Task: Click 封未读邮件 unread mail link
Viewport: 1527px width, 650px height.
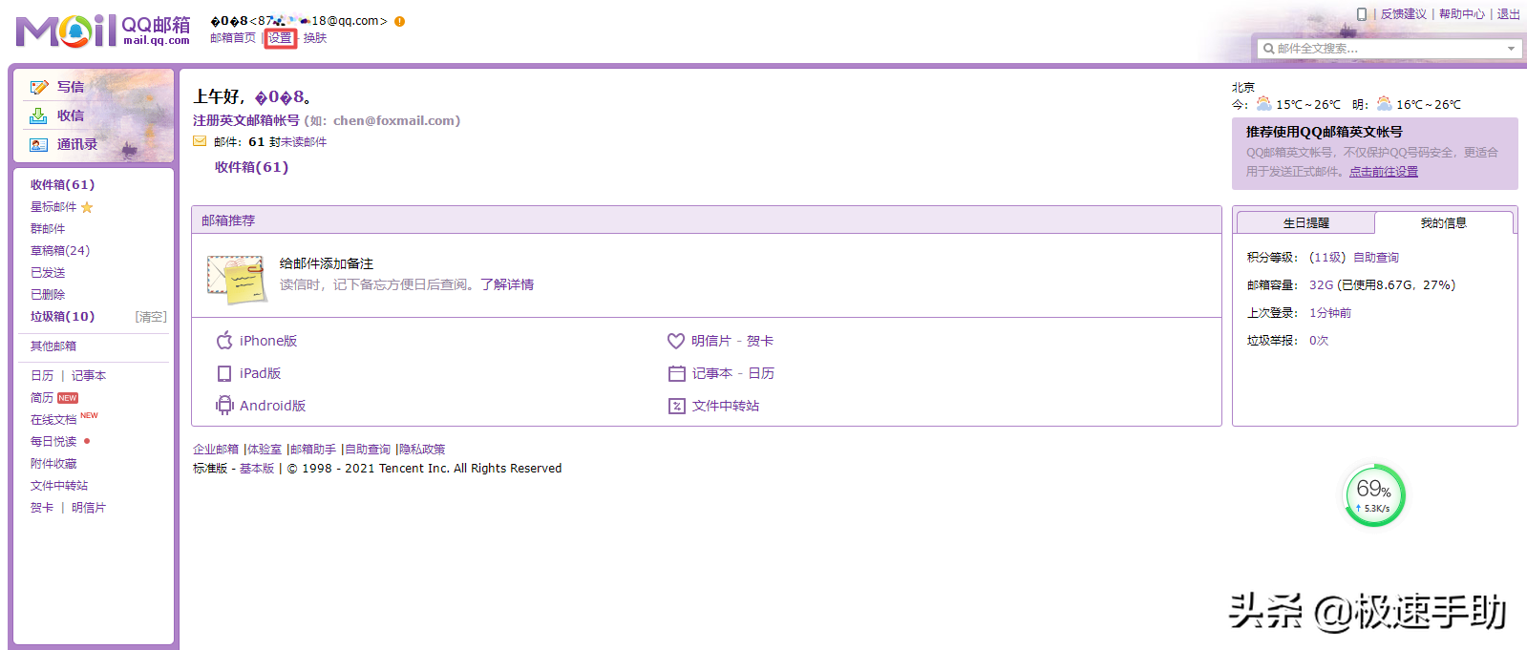Action: (x=298, y=142)
